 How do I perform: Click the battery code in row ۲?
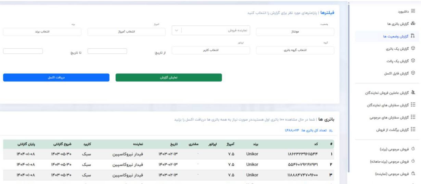(x=302, y=164)
